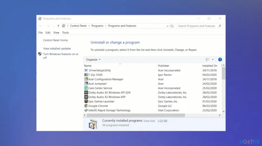Click the Acer Configuration Manager icon
This screenshot has height=146, width=262.
pyautogui.click(x=86, y=79)
